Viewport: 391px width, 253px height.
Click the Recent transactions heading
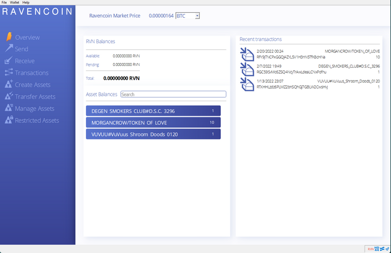click(261, 39)
